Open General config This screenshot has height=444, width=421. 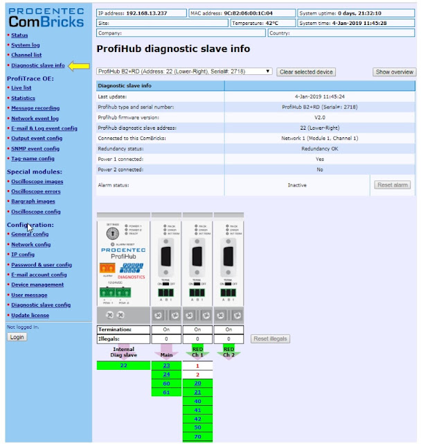(30, 234)
